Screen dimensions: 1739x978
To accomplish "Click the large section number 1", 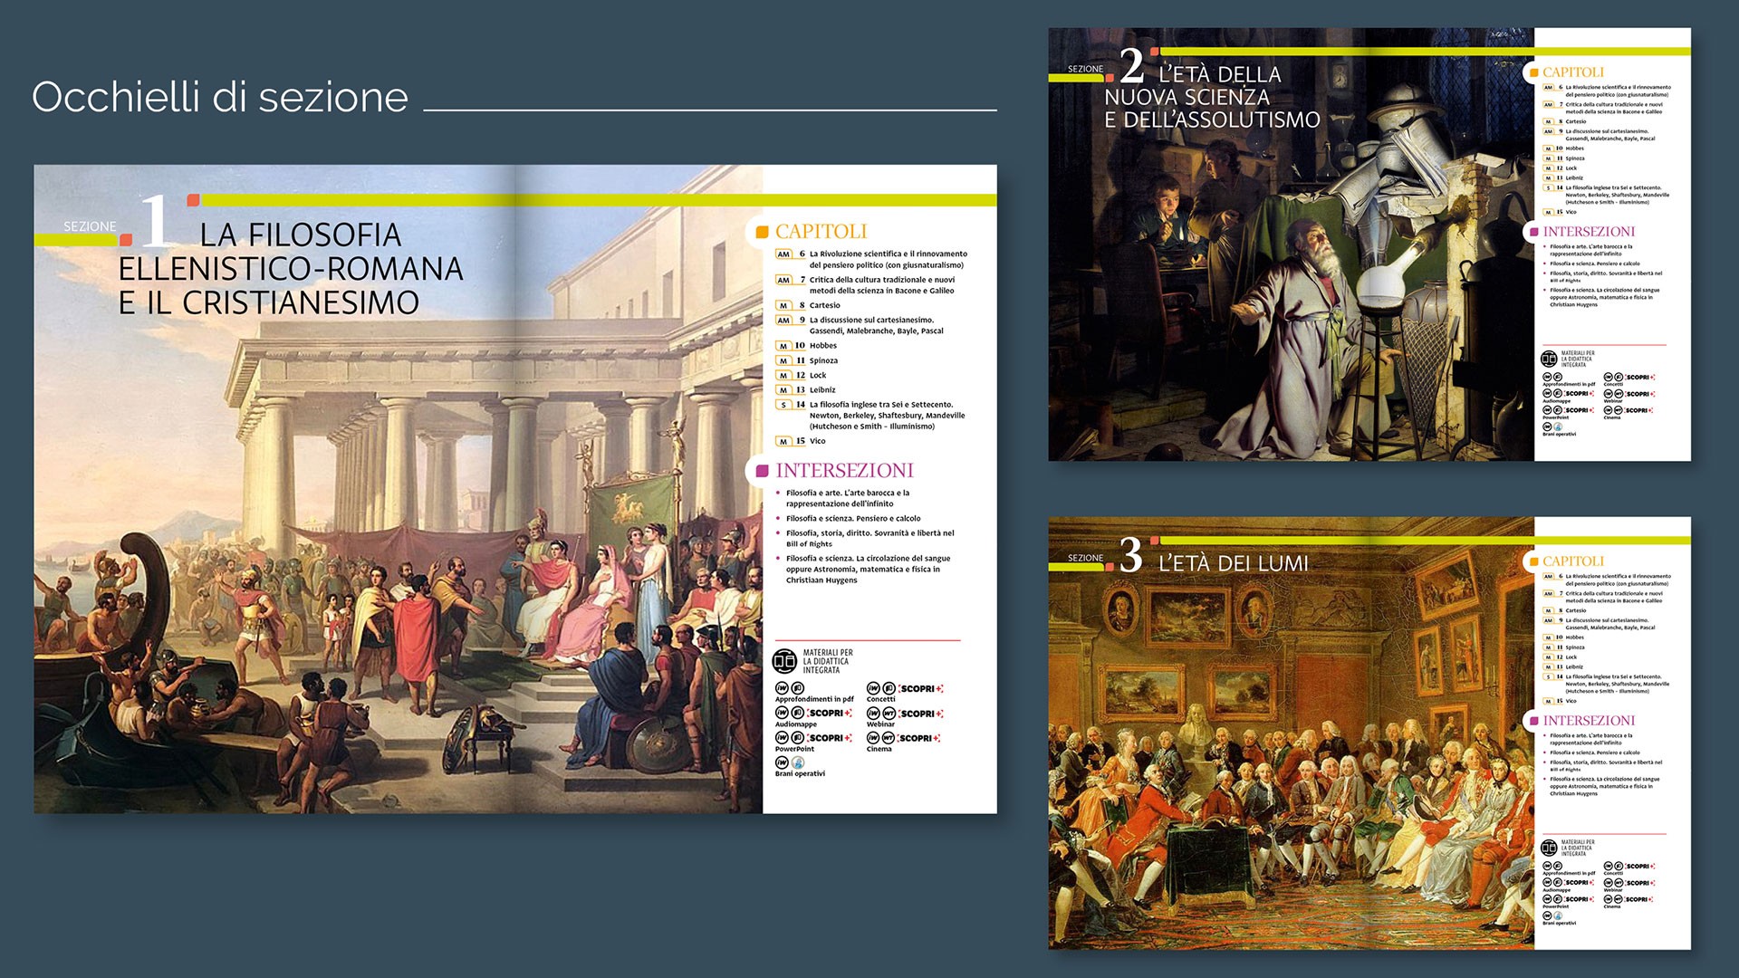I will click(156, 220).
